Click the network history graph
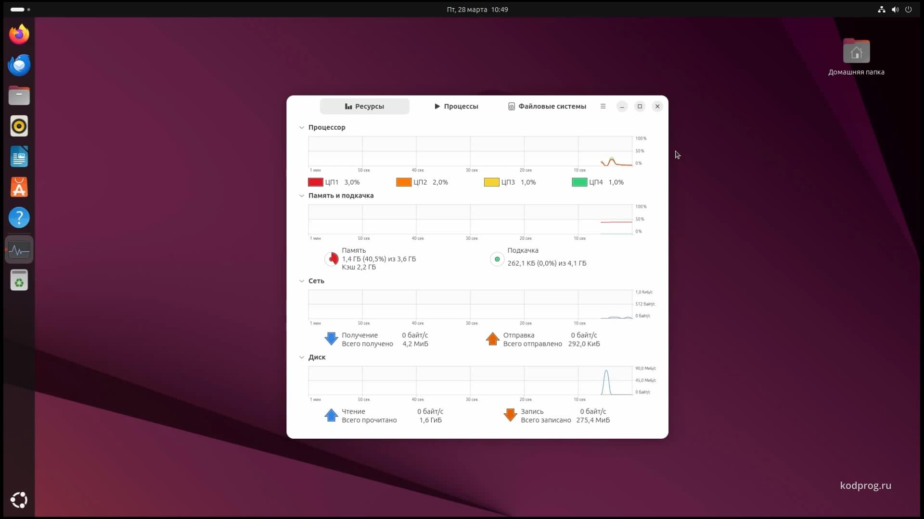This screenshot has height=519, width=924. pos(470,305)
